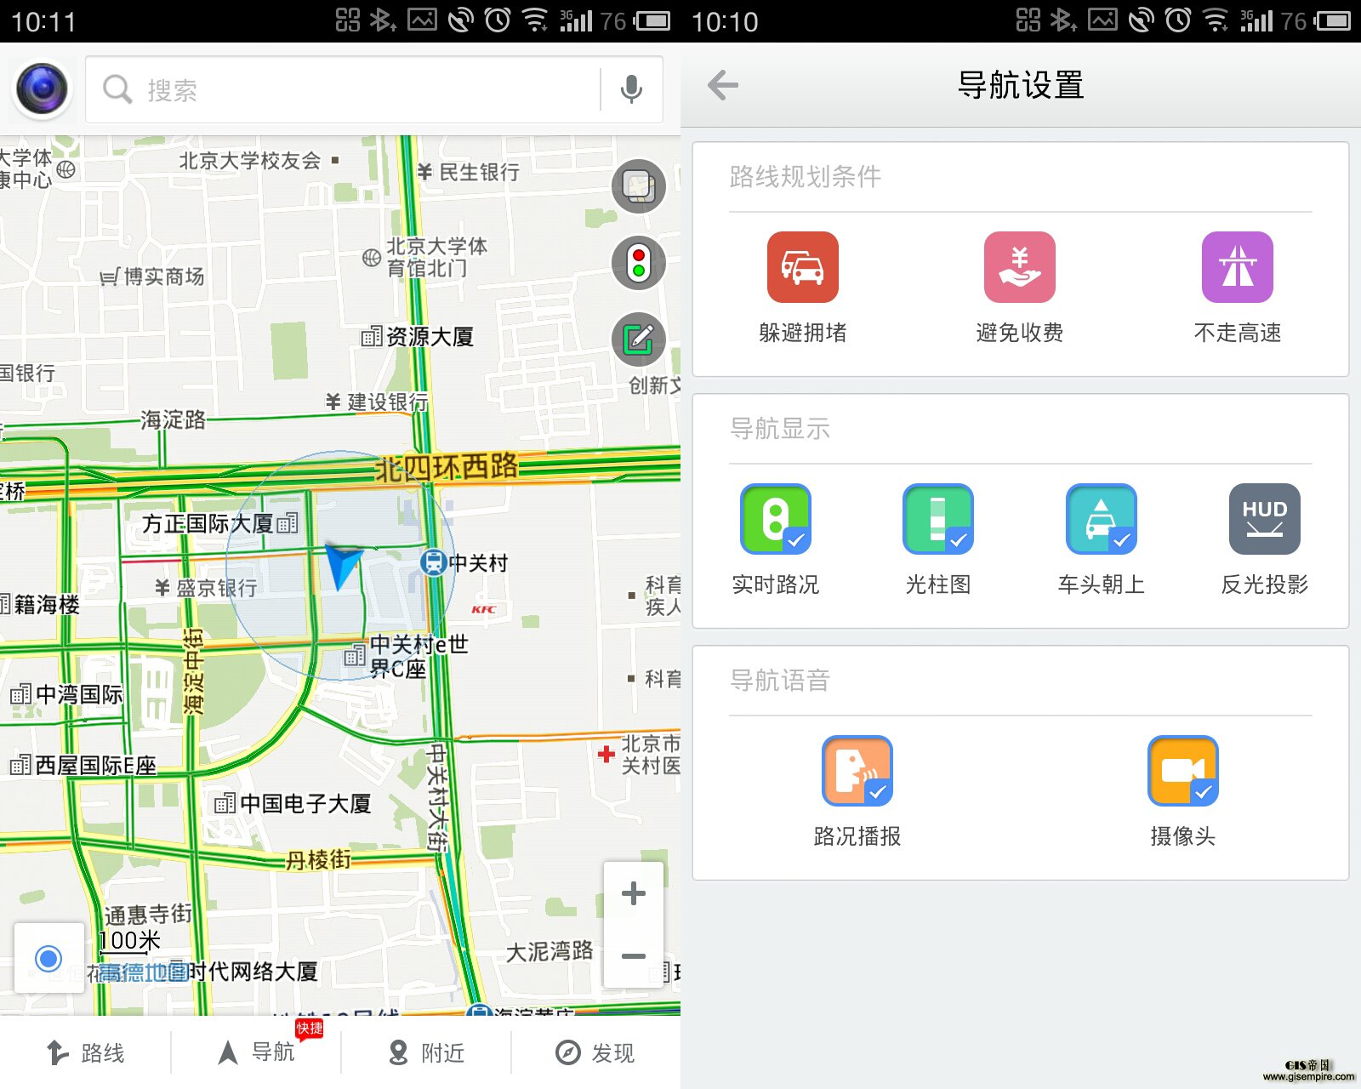This screenshot has height=1089, width=1361.
Task: Enable the no-highway route option
Action: click(x=1237, y=267)
